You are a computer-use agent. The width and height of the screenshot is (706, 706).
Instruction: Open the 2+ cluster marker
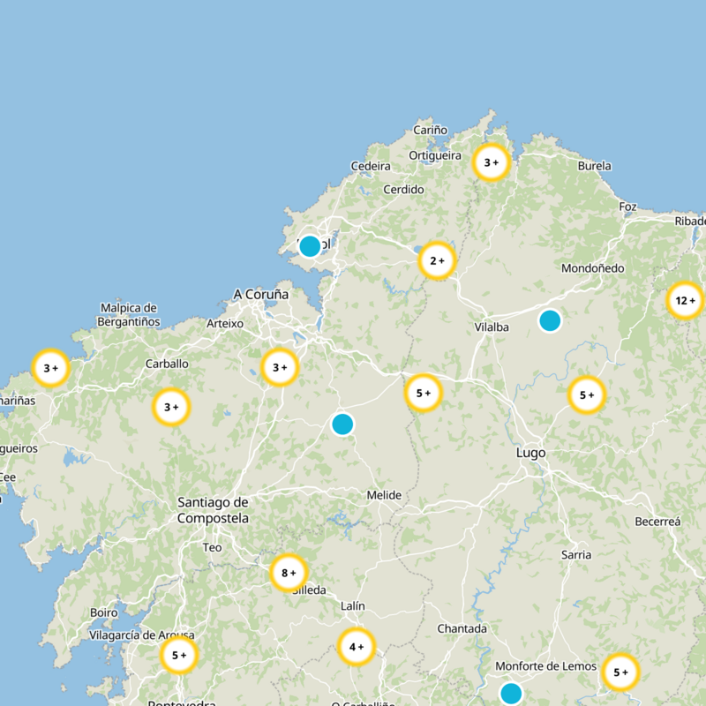coord(437,260)
